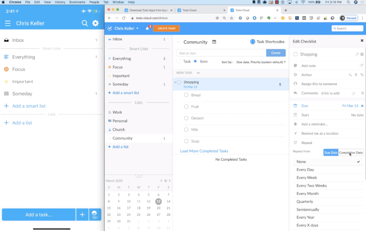Click the location pin icon in Action row
366x231 pixels.
coord(356,75)
